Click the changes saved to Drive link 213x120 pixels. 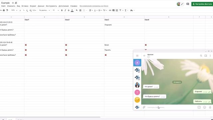click(94, 6)
